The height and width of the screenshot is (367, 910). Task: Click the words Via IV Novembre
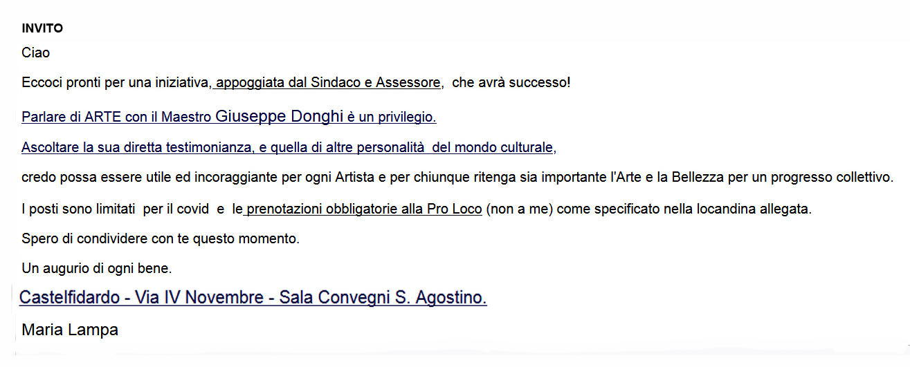(x=200, y=298)
